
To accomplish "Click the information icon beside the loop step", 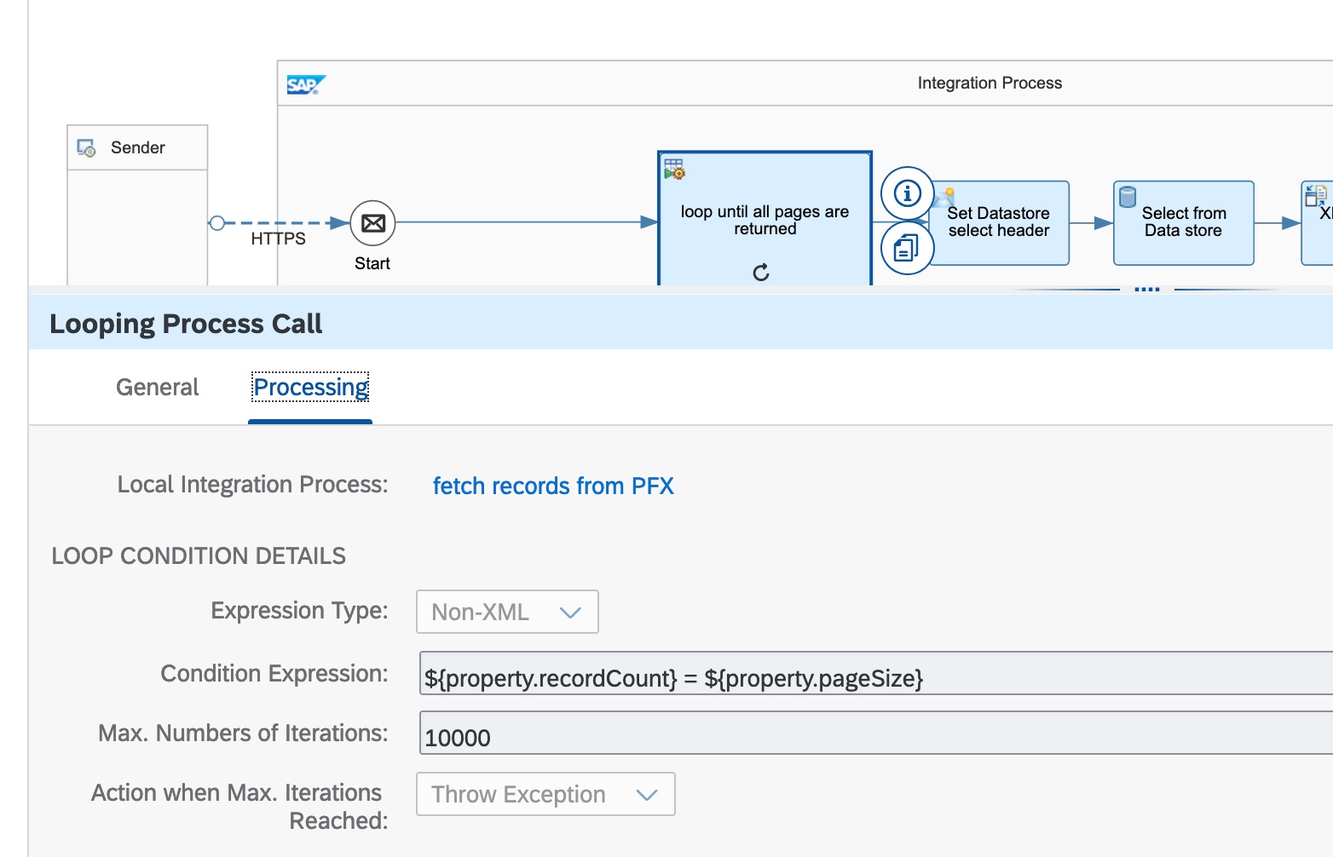I will click(907, 193).
